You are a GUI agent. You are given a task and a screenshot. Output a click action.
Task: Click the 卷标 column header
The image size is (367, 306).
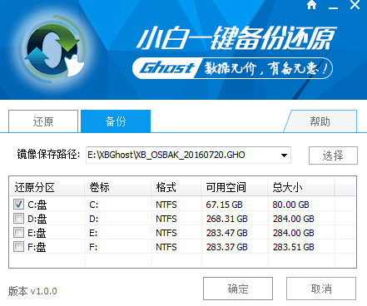point(117,188)
